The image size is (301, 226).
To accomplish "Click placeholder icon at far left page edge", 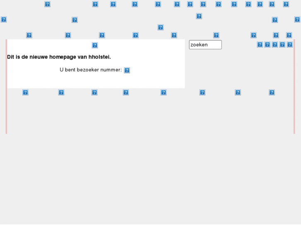I will point(3,19).
